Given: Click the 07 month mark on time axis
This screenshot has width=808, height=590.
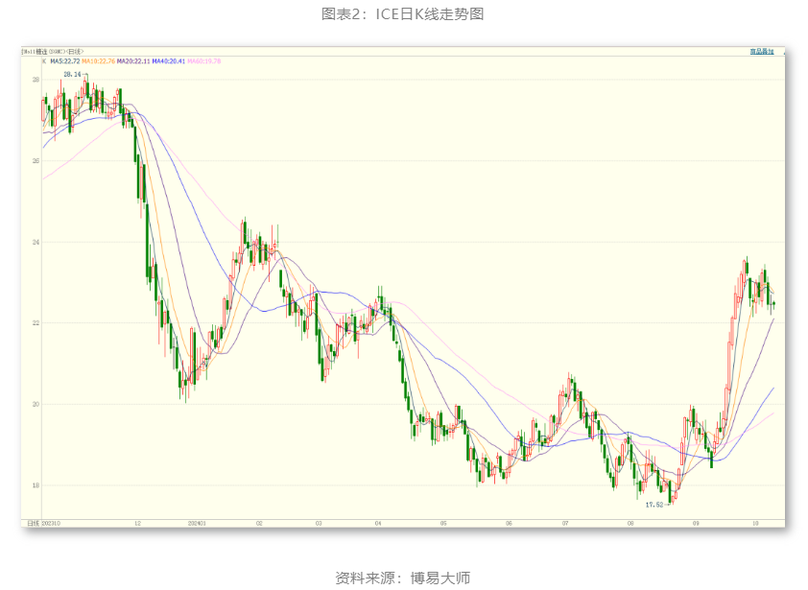Looking at the screenshot, I should tap(566, 524).
